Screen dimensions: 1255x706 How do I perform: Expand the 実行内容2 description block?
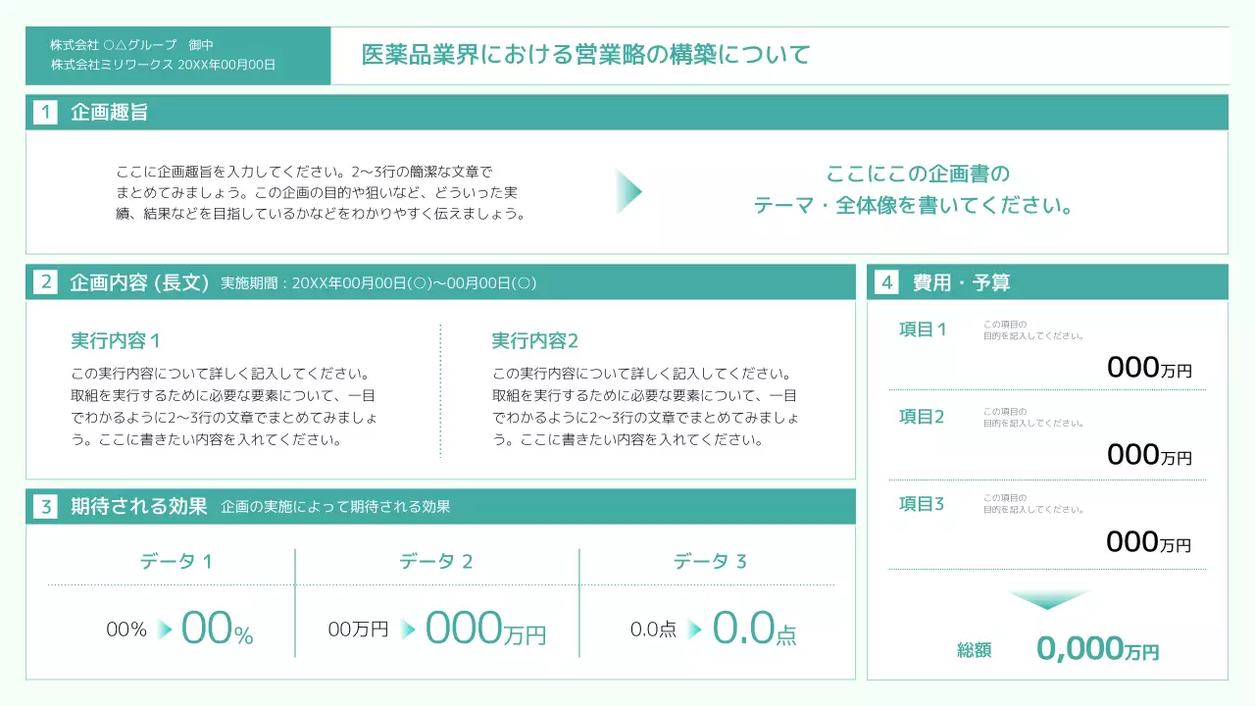pos(644,396)
